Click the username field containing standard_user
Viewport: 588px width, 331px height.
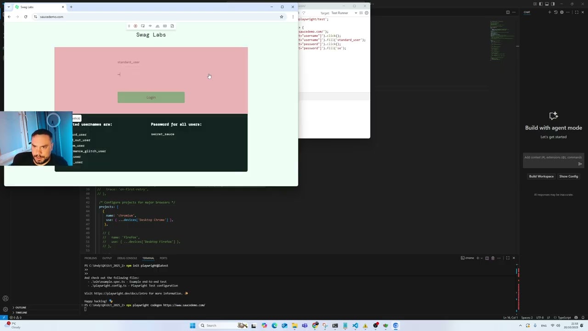[151, 62]
